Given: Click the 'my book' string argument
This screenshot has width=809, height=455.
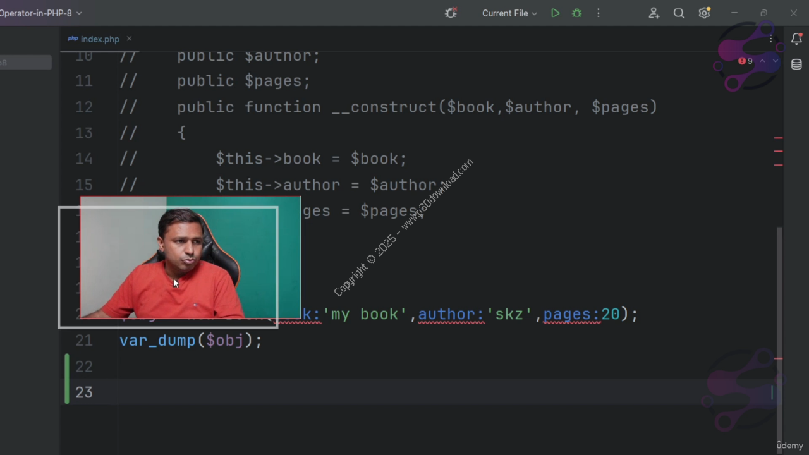Looking at the screenshot, I should [365, 314].
